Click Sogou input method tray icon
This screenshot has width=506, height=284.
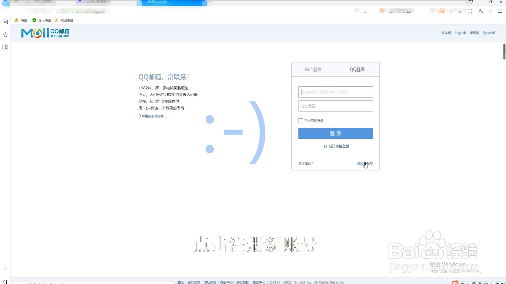pos(455,282)
